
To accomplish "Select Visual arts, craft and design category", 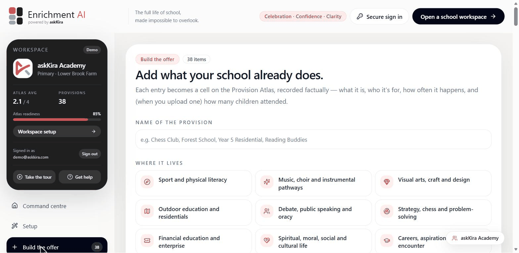I will pyautogui.click(x=433, y=183).
